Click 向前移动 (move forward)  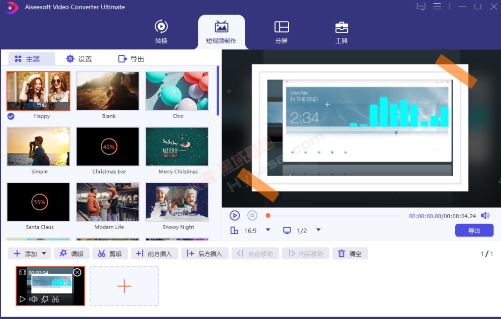pyautogui.click(x=255, y=254)
